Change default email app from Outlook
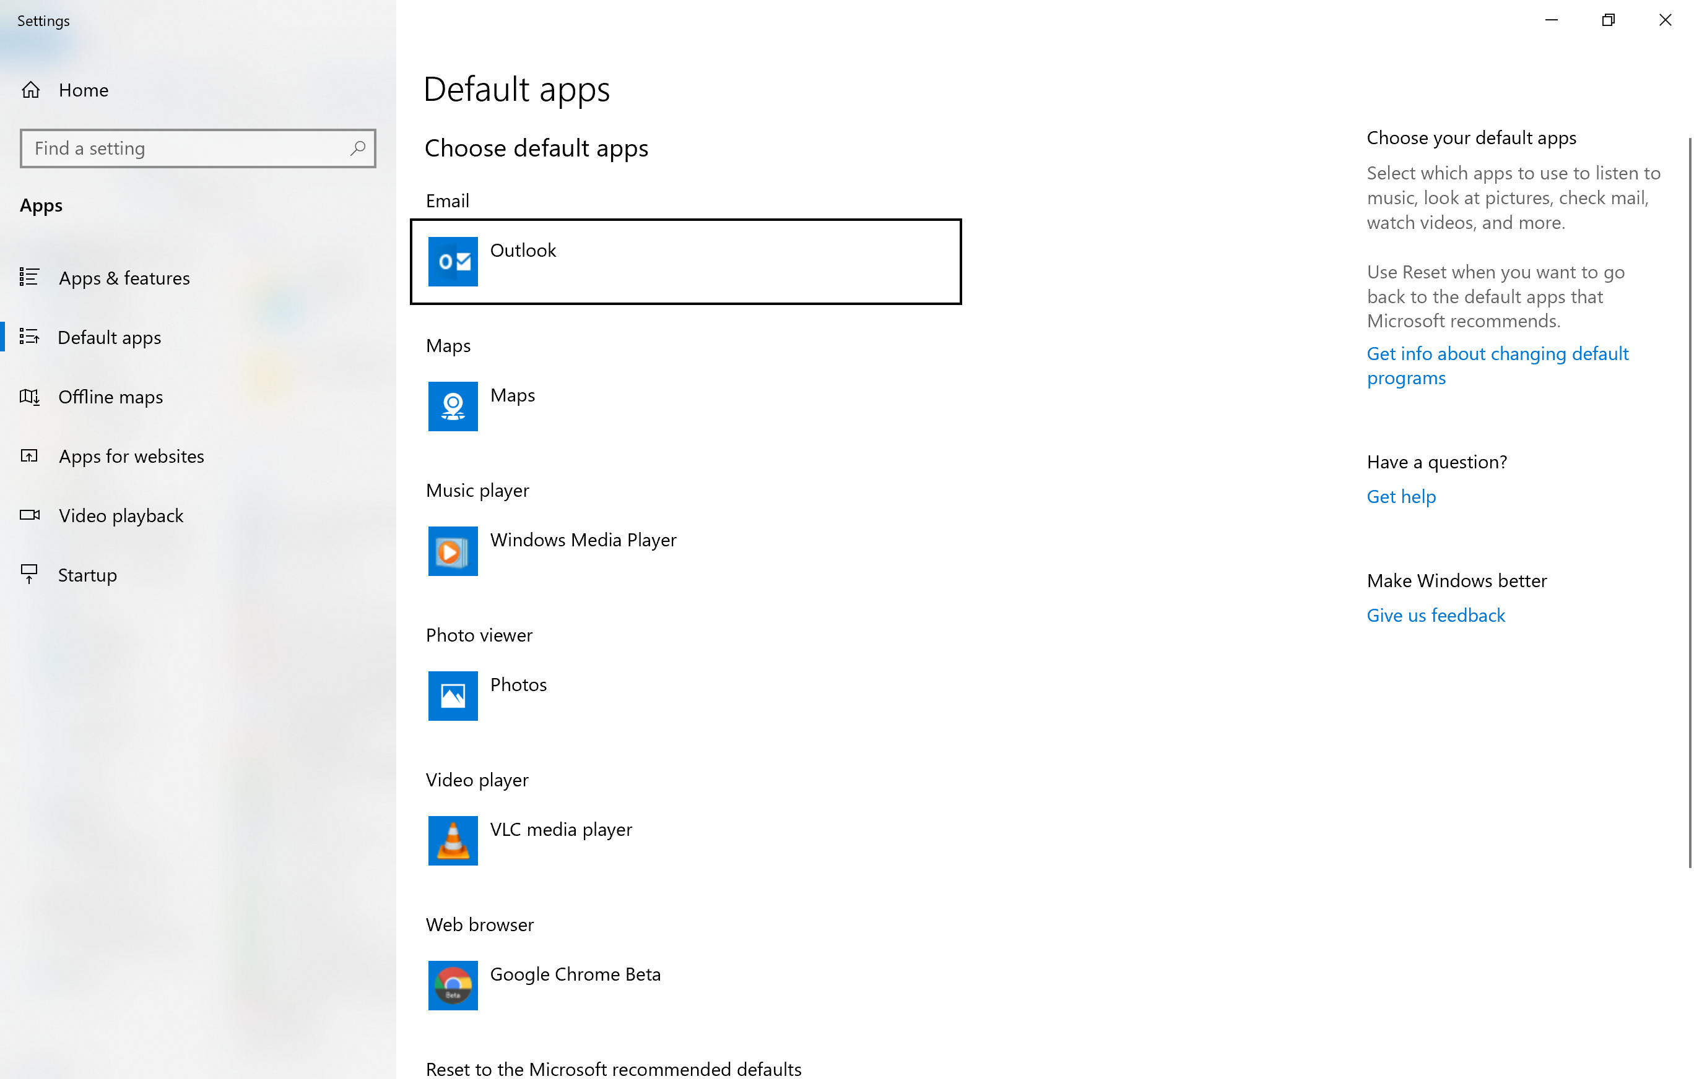 point(686,262)
